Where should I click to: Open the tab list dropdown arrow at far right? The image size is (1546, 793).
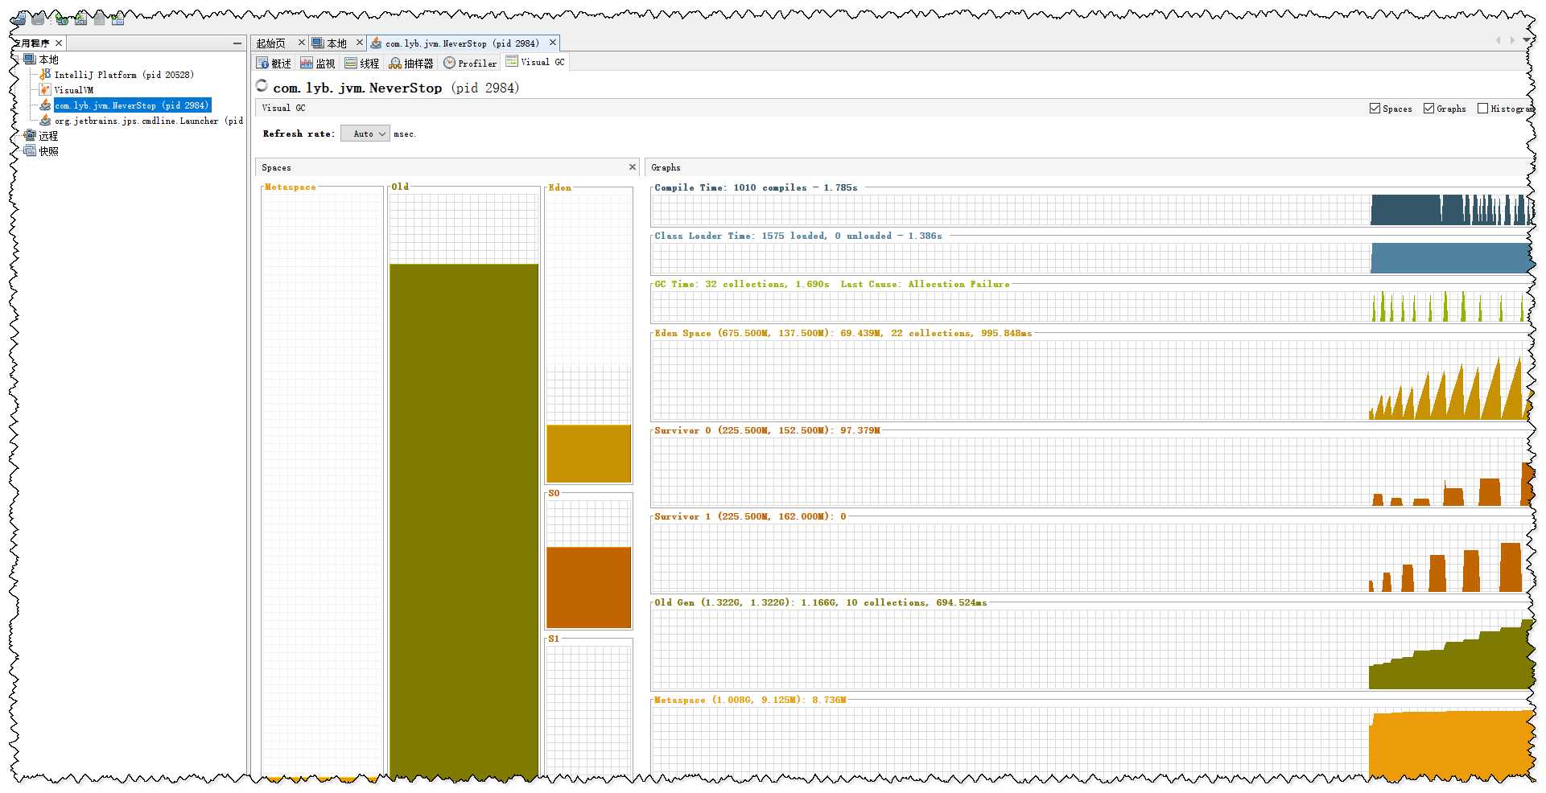[1526, 40]
